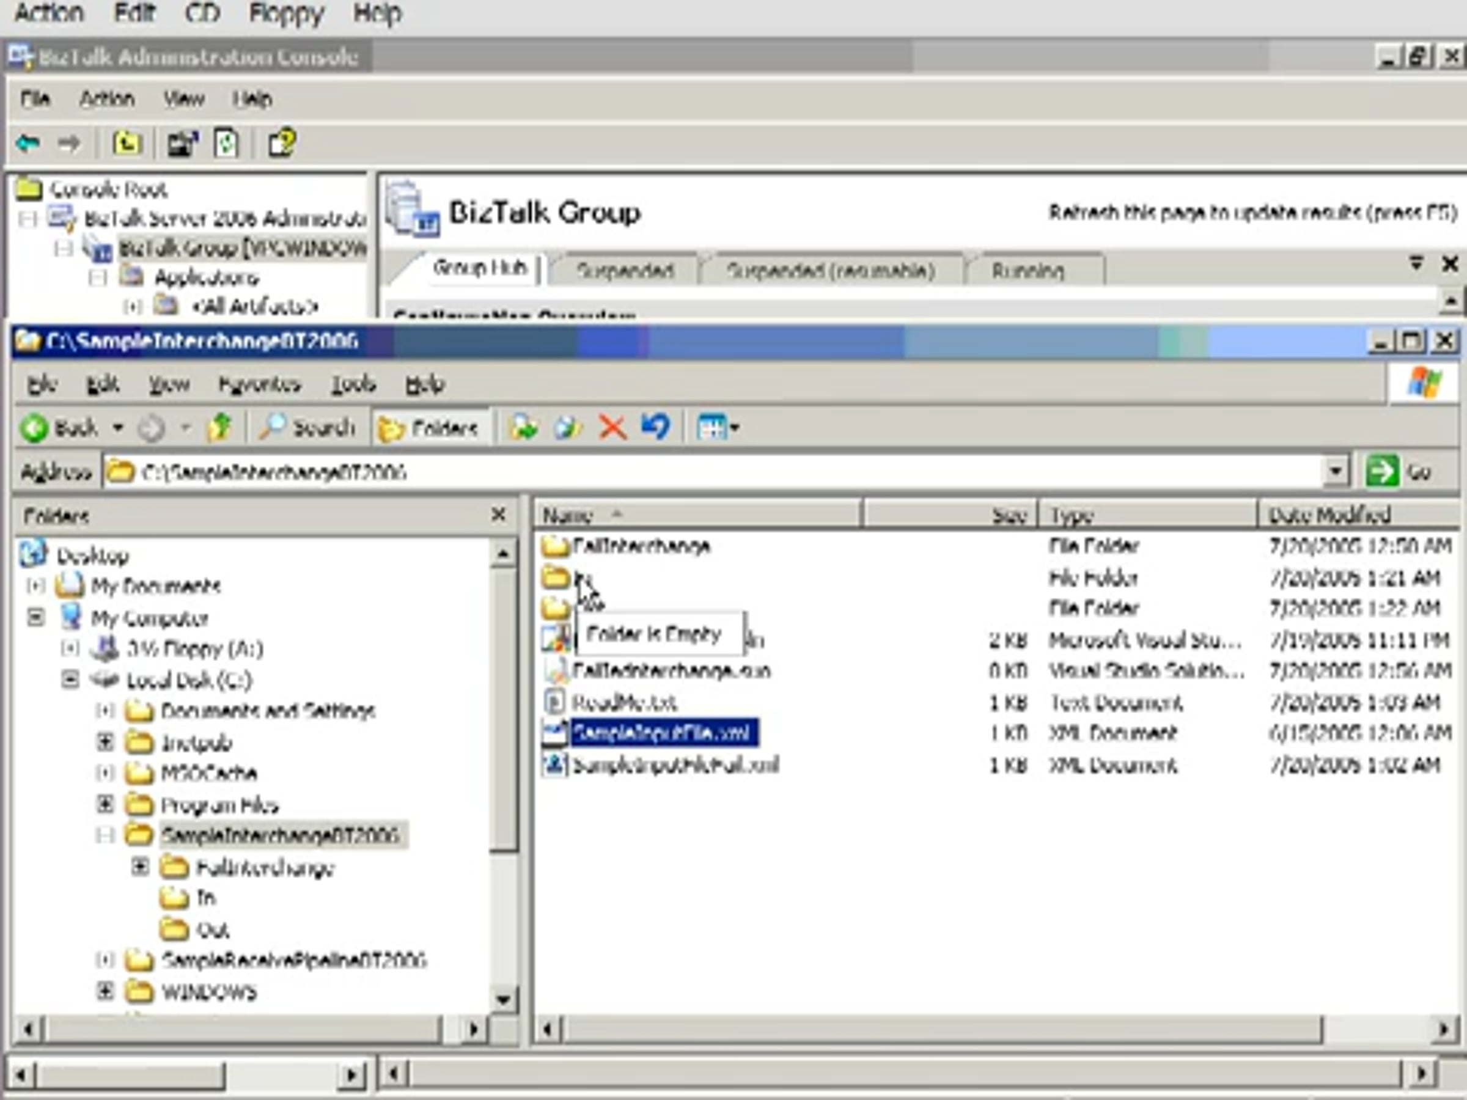The width and height of the screenshot is (1467, 1100).
Task: Toggle the Folders pane button
Action: (429, 429)
